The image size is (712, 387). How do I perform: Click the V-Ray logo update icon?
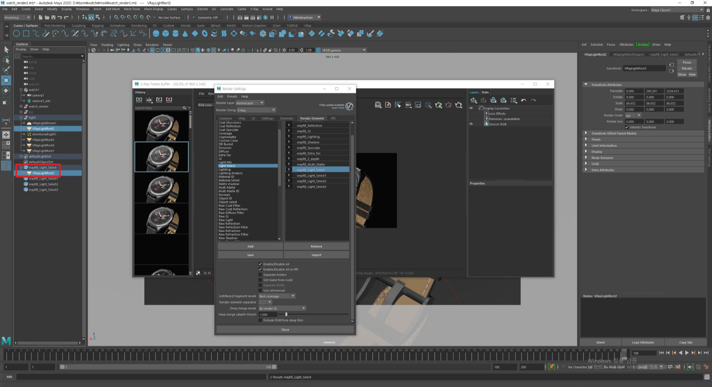tap(350, 106)
